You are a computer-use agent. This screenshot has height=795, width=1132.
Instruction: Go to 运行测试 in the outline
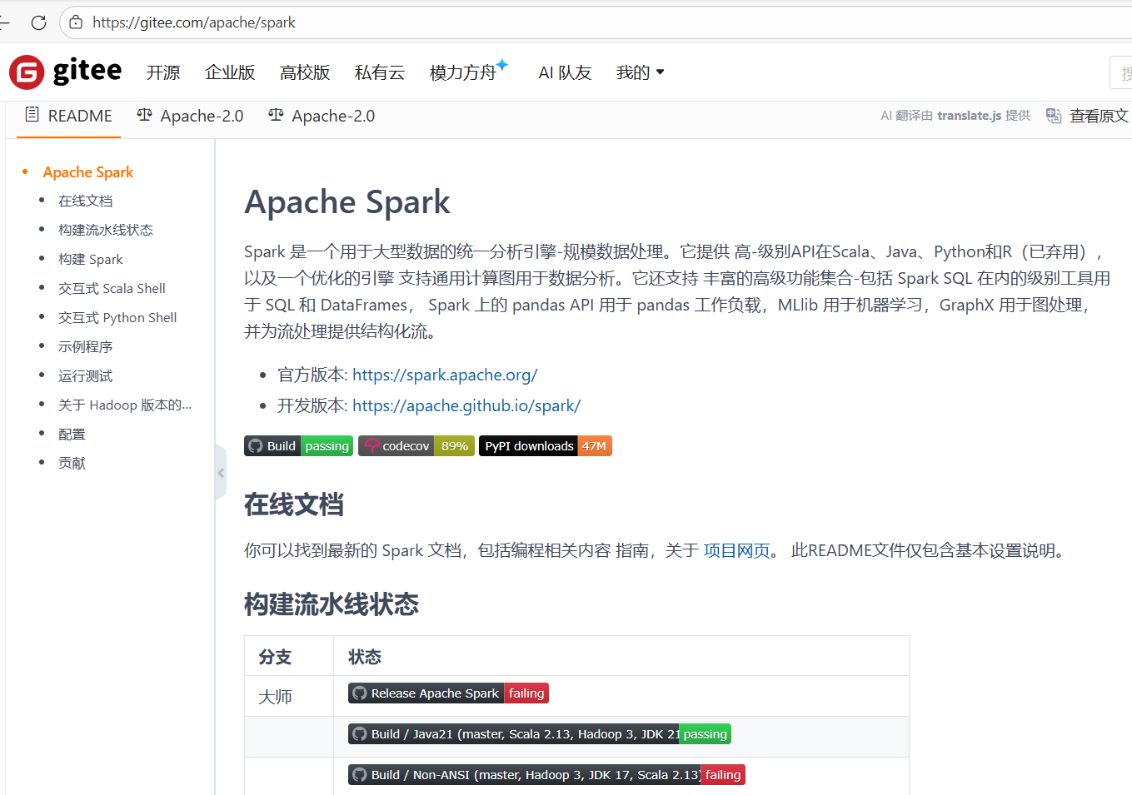coord(85,375)
